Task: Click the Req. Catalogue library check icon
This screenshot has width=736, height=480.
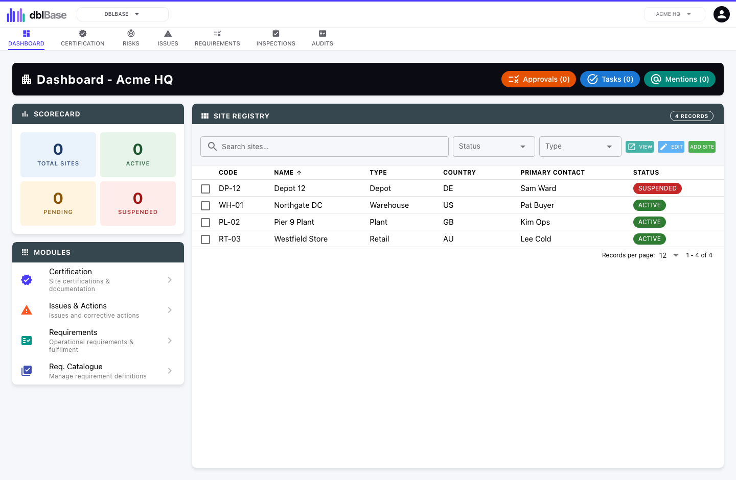Action: 27,371
